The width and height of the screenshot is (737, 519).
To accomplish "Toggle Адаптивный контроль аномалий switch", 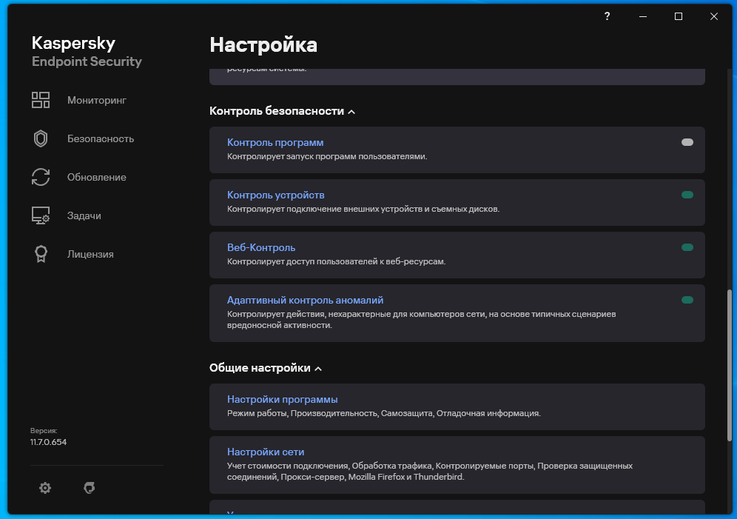I will click(687, 301).
